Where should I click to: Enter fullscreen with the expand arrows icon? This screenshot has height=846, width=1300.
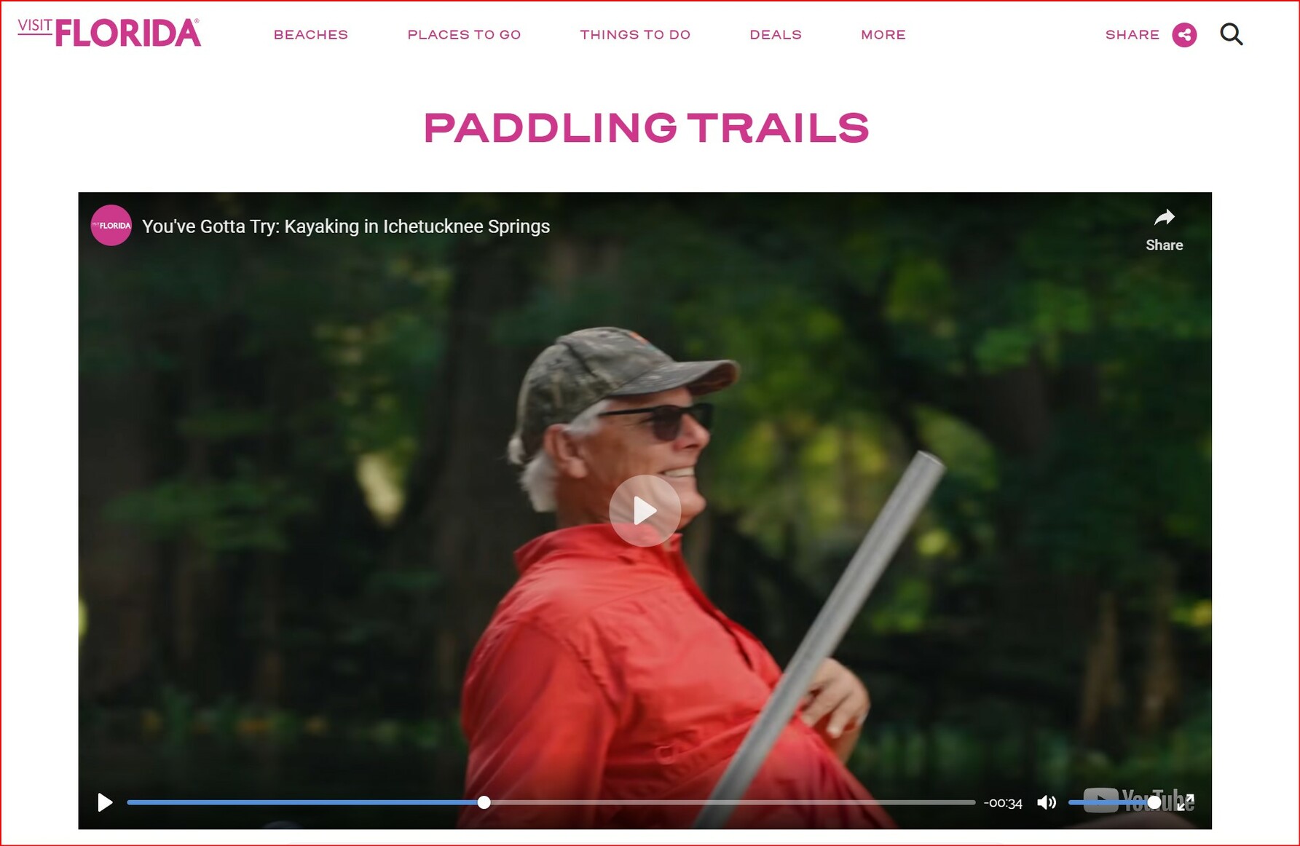[x=1186, y=802]
